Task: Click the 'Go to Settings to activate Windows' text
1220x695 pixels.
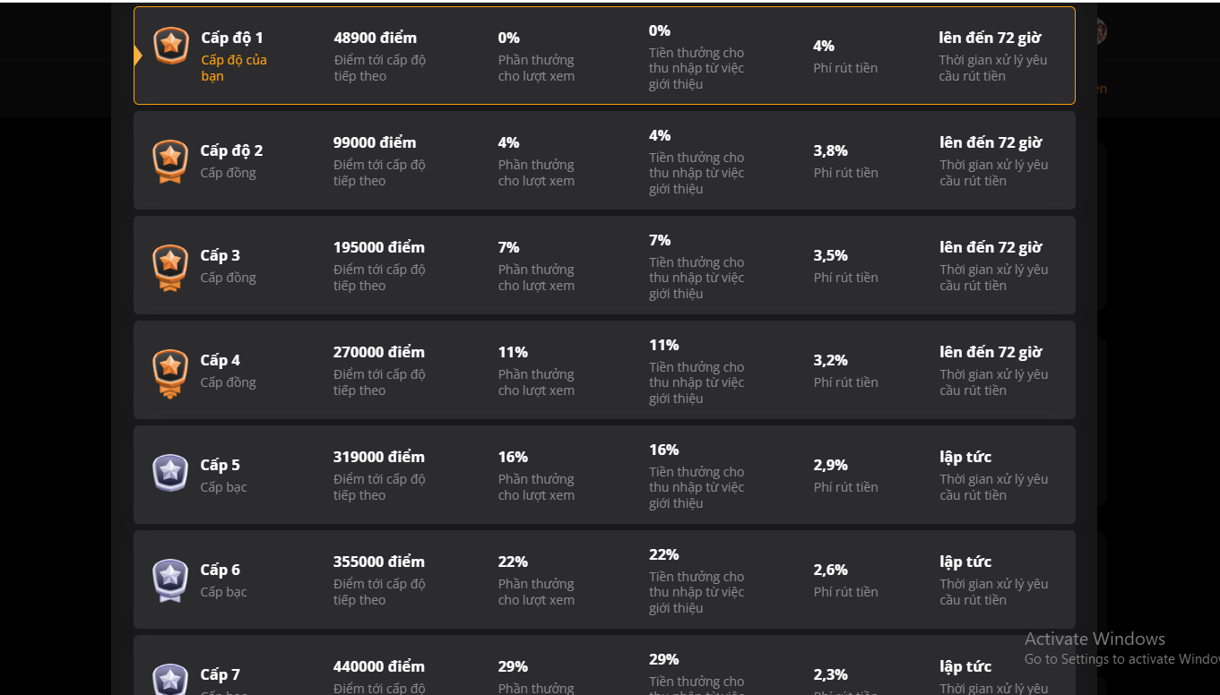Action: pyautogui.click(x=1120, y=658)
